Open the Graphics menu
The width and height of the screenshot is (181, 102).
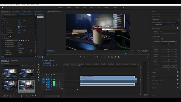click(x=24, y=5)
